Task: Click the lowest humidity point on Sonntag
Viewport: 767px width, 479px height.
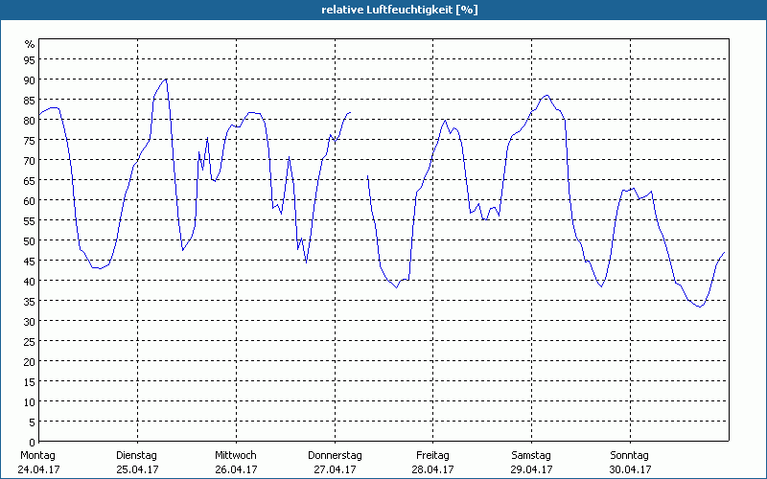Action: pos(700,307)
